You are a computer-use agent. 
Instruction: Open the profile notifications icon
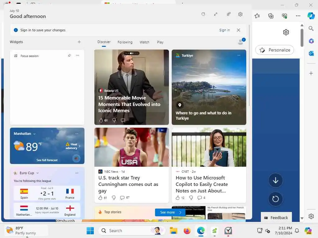[x=241, y=41]
